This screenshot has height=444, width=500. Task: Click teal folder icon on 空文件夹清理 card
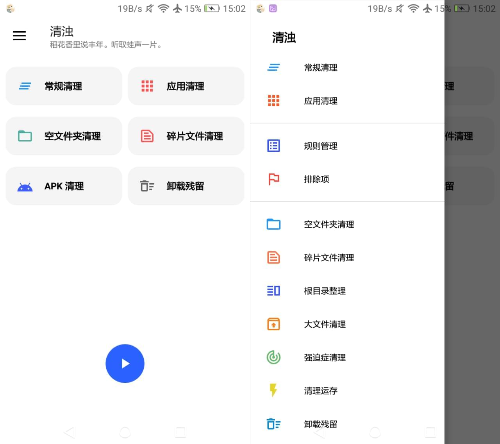(x=25, y=136)
